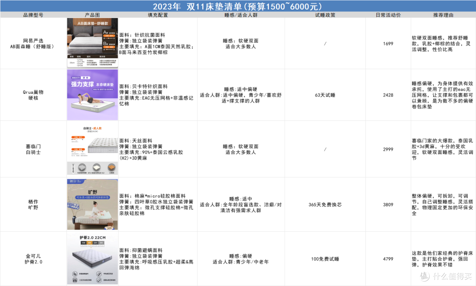Click the price cell 3809
Screen dimensions: 476x286
coord(388,204)
